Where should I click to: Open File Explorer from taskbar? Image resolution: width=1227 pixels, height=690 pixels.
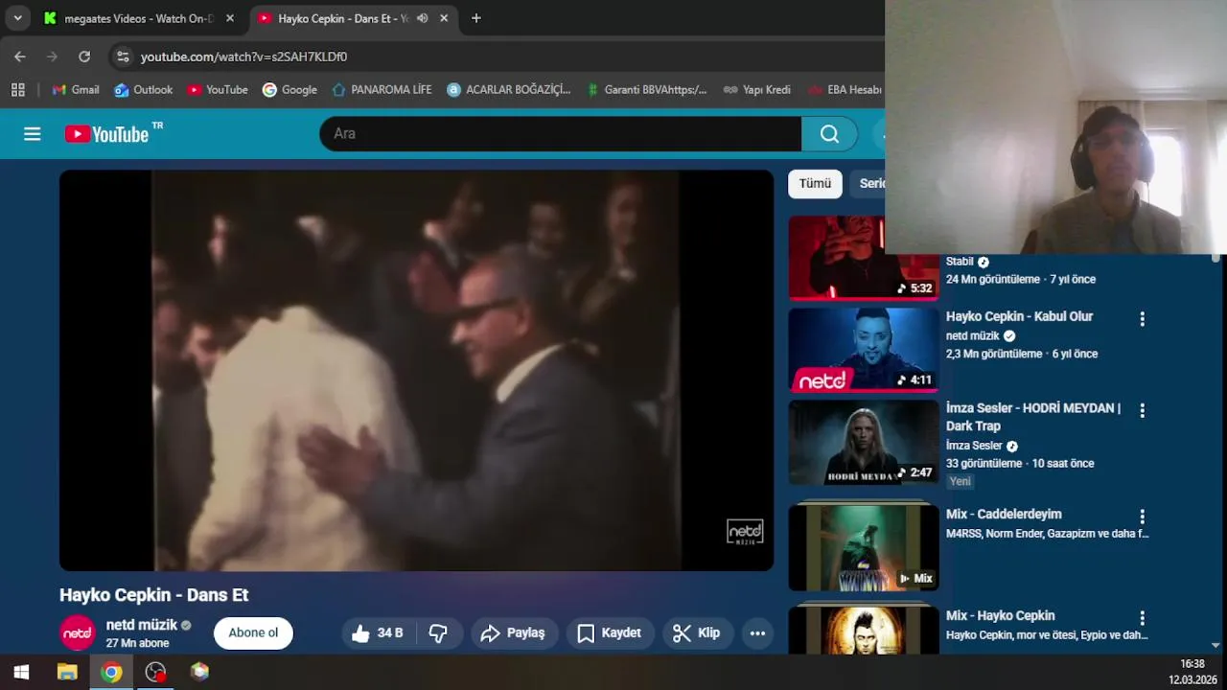pyautogui.click(x=67, y=672)
